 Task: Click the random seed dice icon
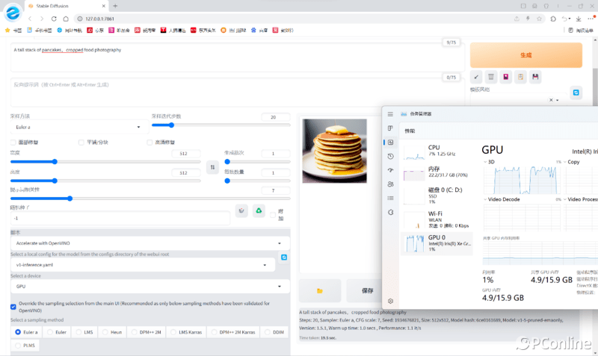241,211
